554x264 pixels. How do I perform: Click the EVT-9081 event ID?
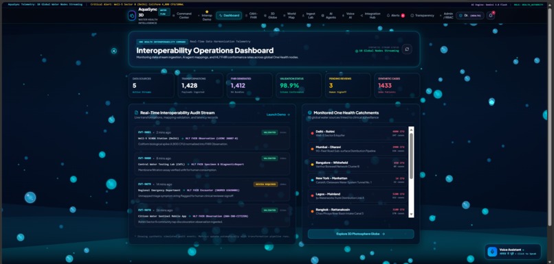[x=144, y=132]
